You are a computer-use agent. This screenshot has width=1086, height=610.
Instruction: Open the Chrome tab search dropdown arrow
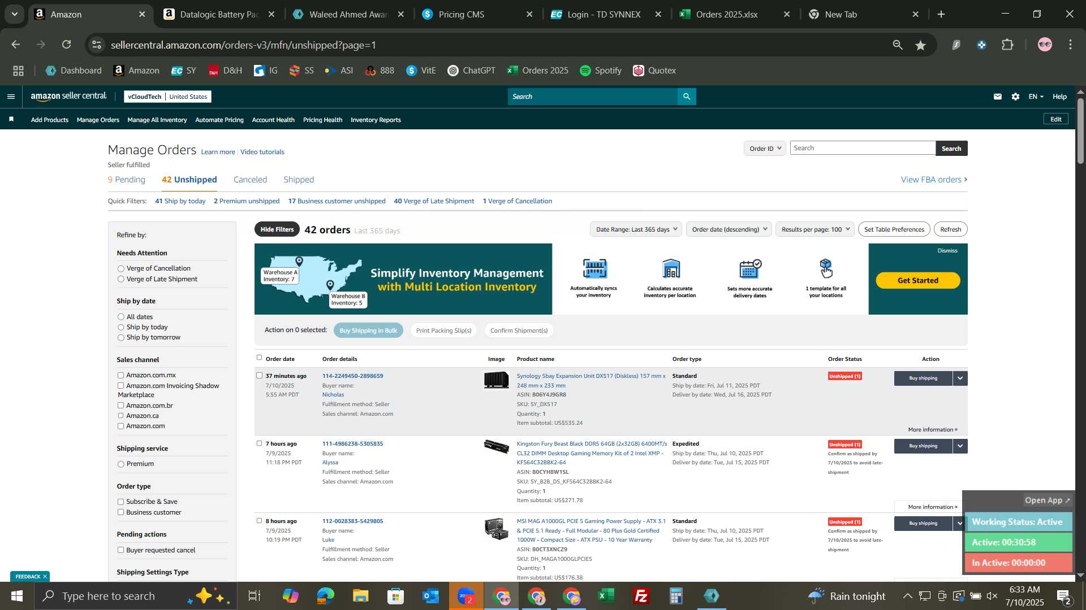pyautogui.click(x=15, y=14)
